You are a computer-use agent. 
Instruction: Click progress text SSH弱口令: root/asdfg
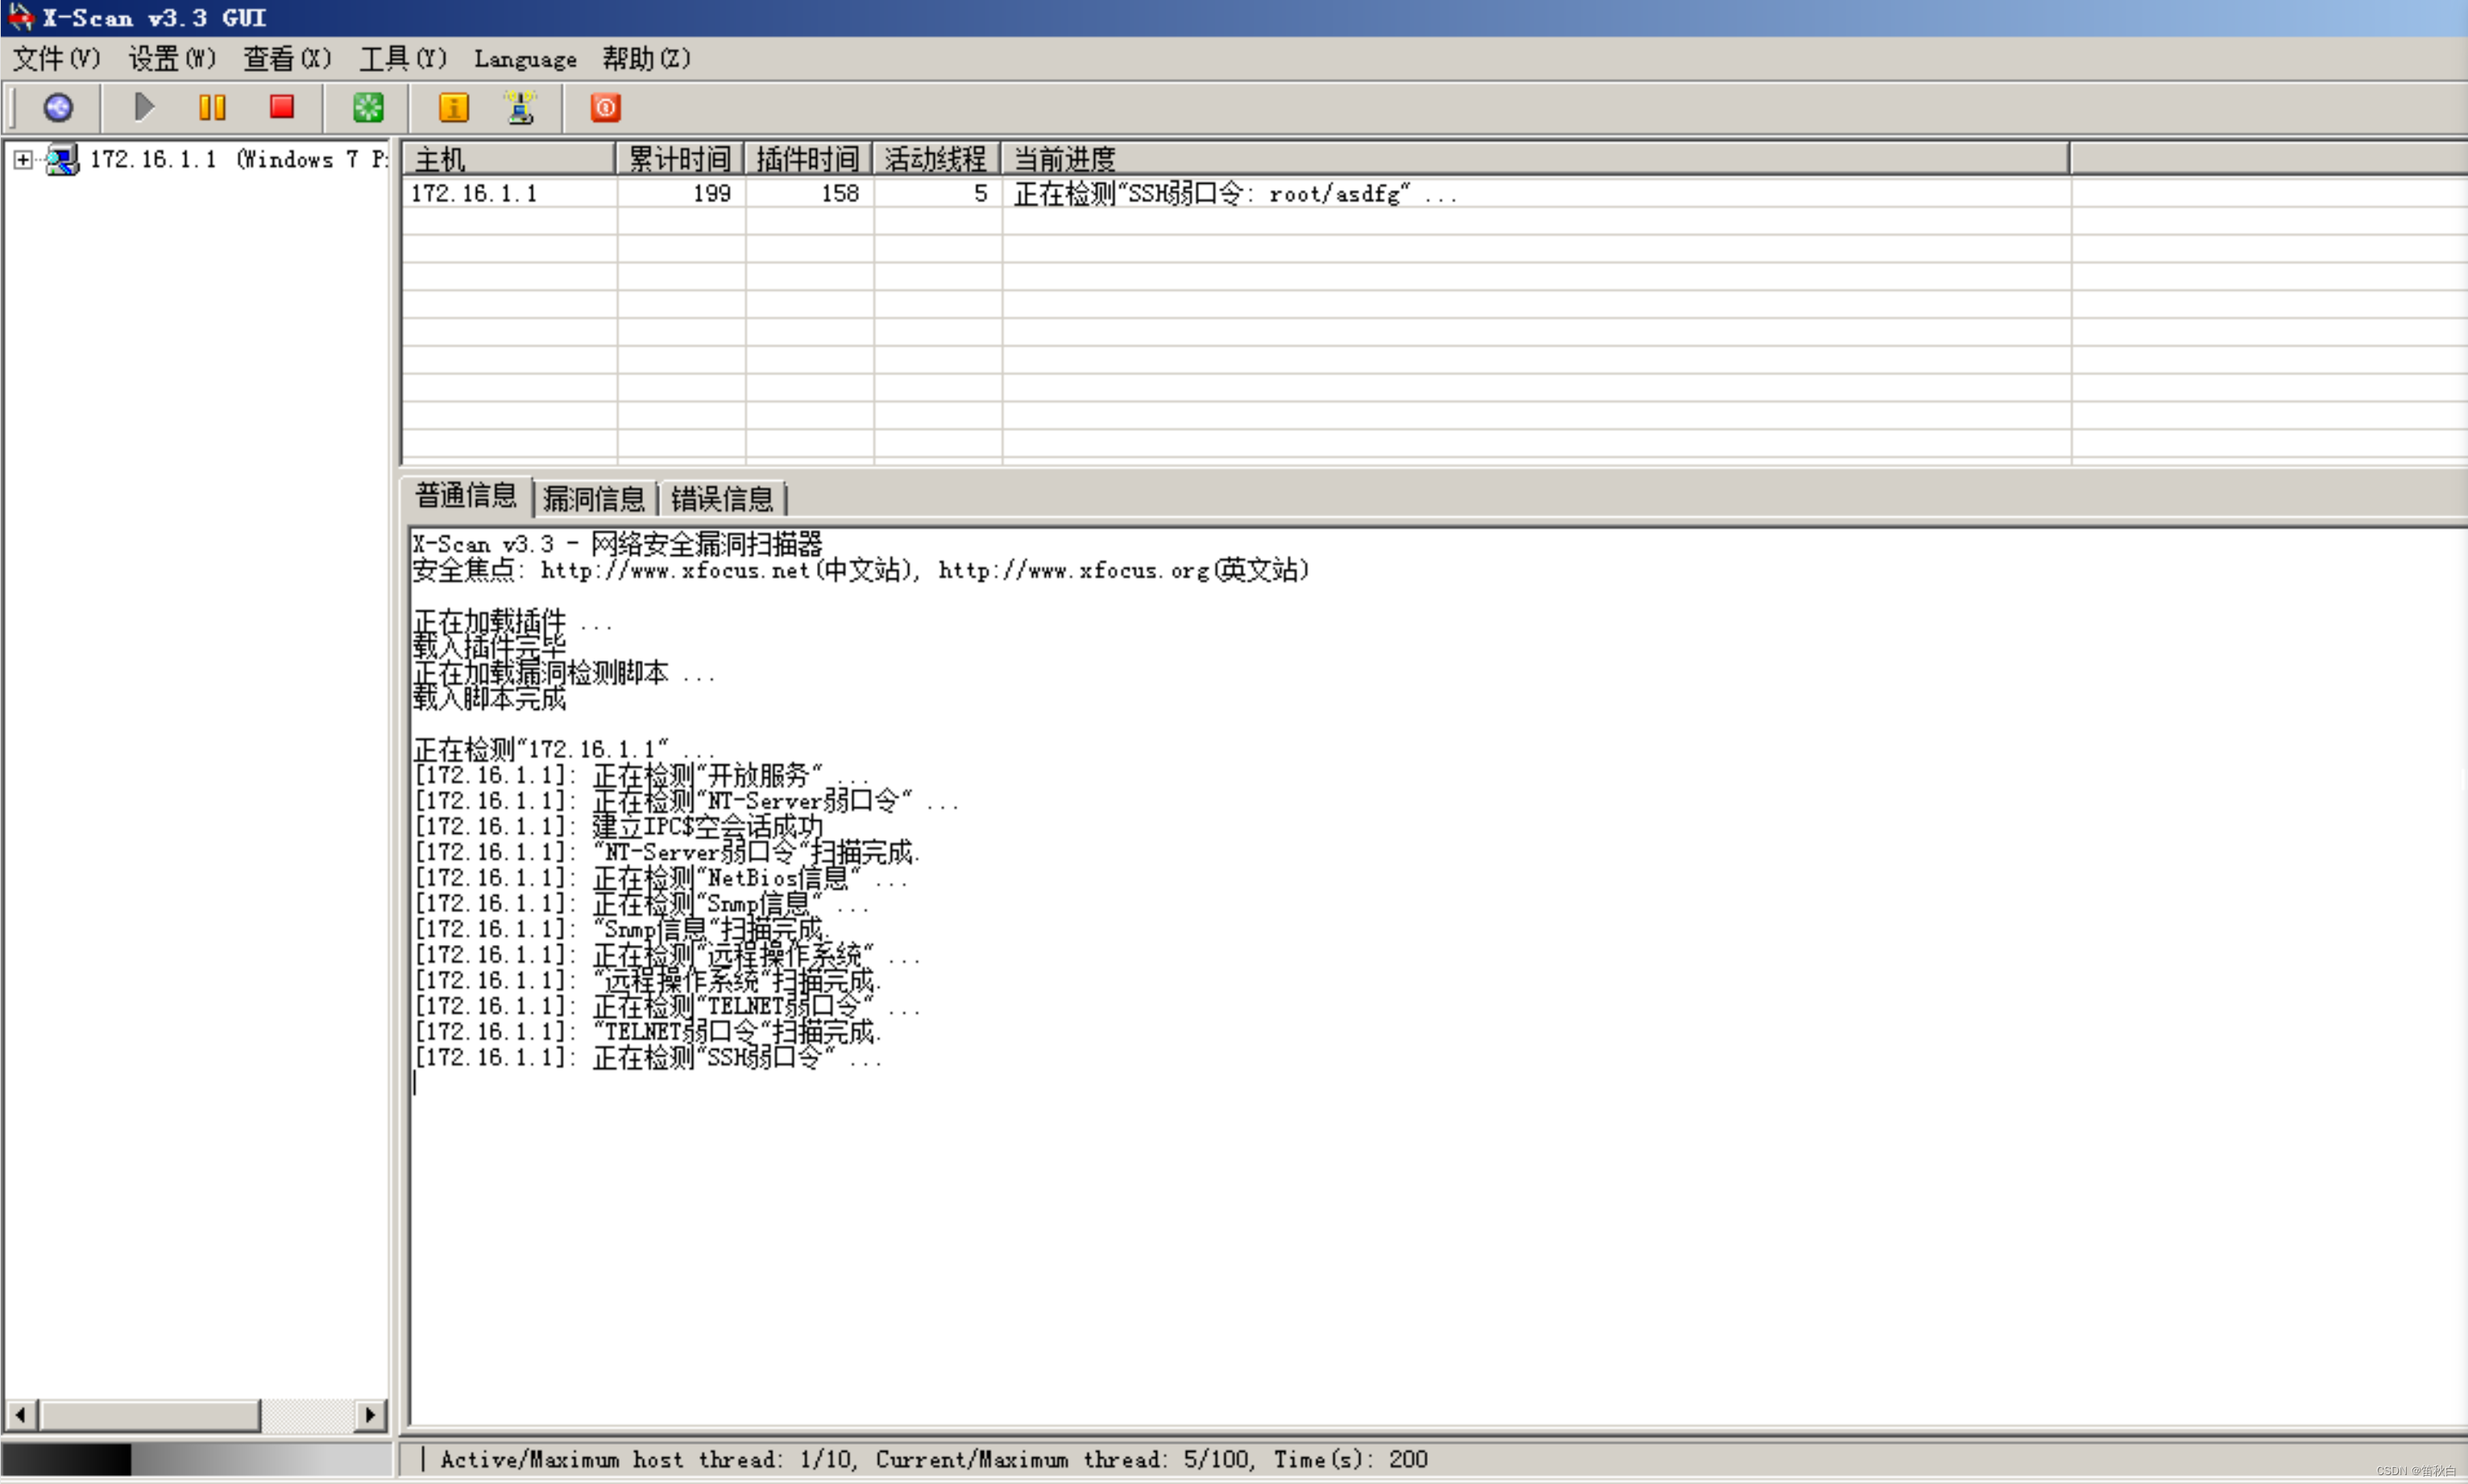click(1236, 194)
